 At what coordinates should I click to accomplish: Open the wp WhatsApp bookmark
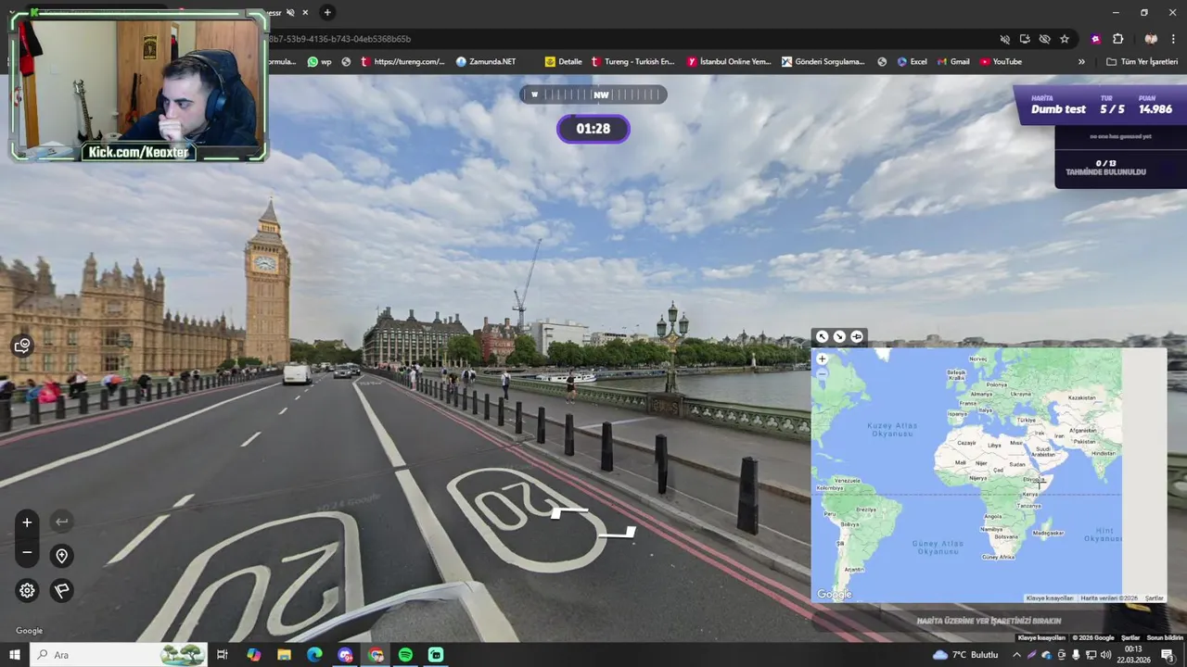tap(319, 62)
